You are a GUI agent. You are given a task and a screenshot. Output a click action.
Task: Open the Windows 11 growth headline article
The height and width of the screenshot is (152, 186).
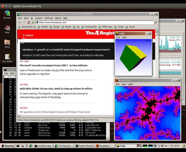pyautogui.click(x=66, y=50)
